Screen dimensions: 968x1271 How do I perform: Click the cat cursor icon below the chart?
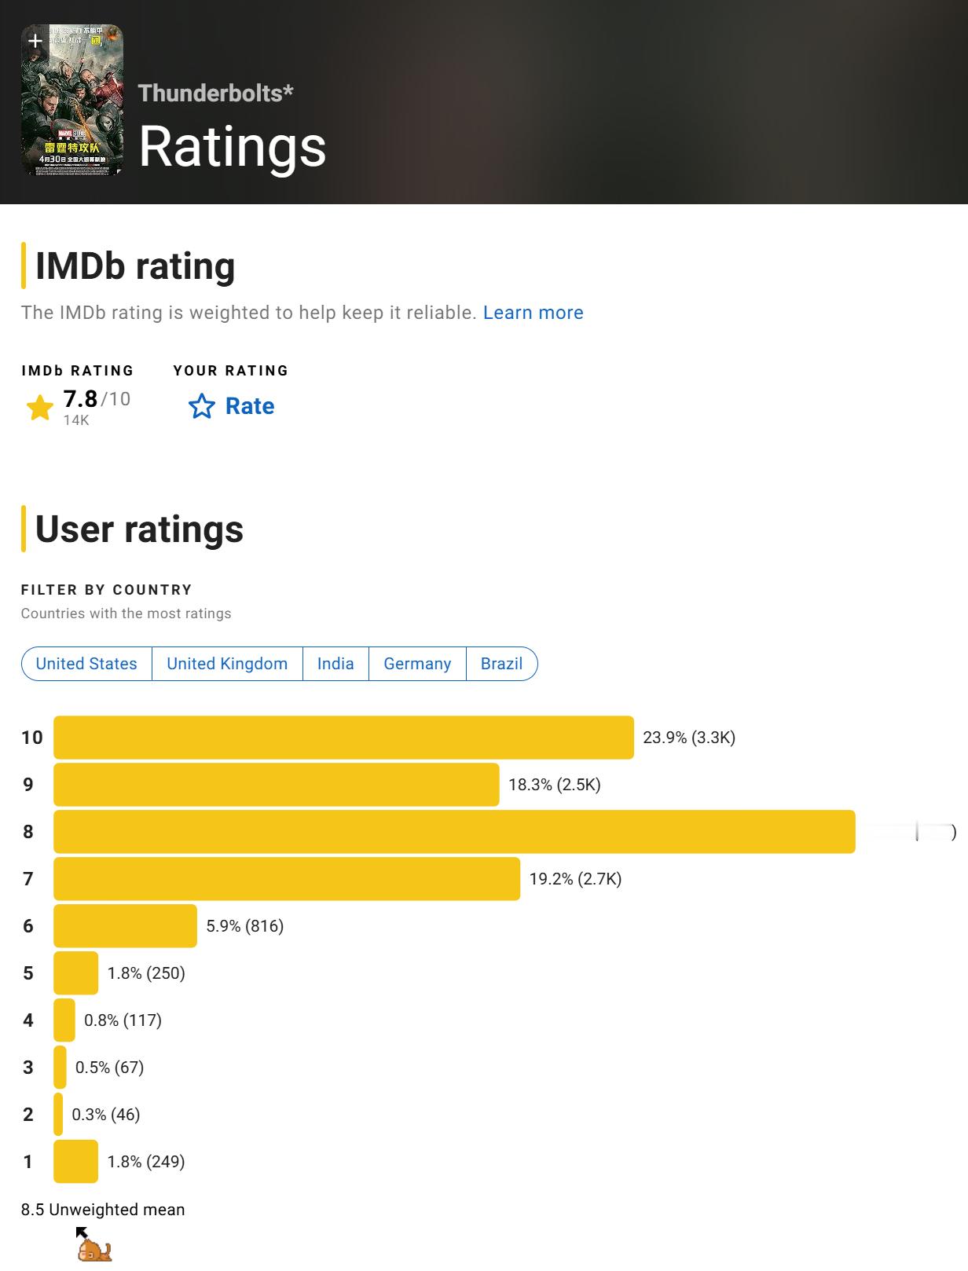pyautogui.click(x=94, y=1245)
